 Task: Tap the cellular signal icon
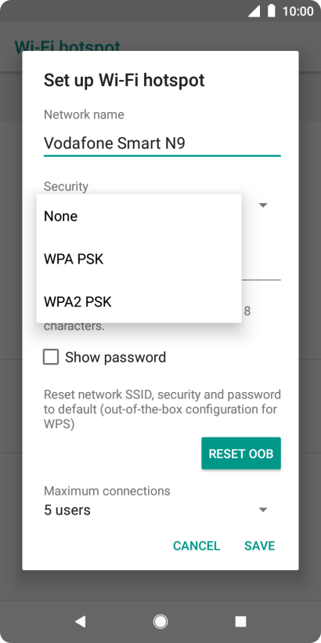point(254,11)
